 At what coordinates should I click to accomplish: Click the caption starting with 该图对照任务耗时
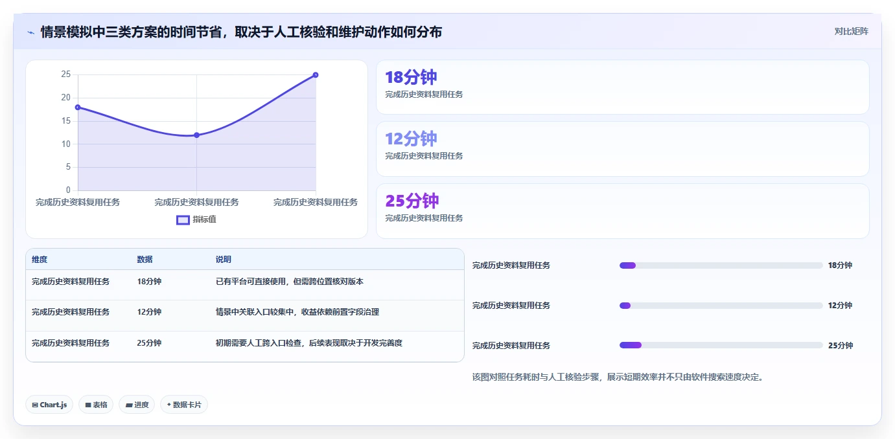[x=618, y=377]
